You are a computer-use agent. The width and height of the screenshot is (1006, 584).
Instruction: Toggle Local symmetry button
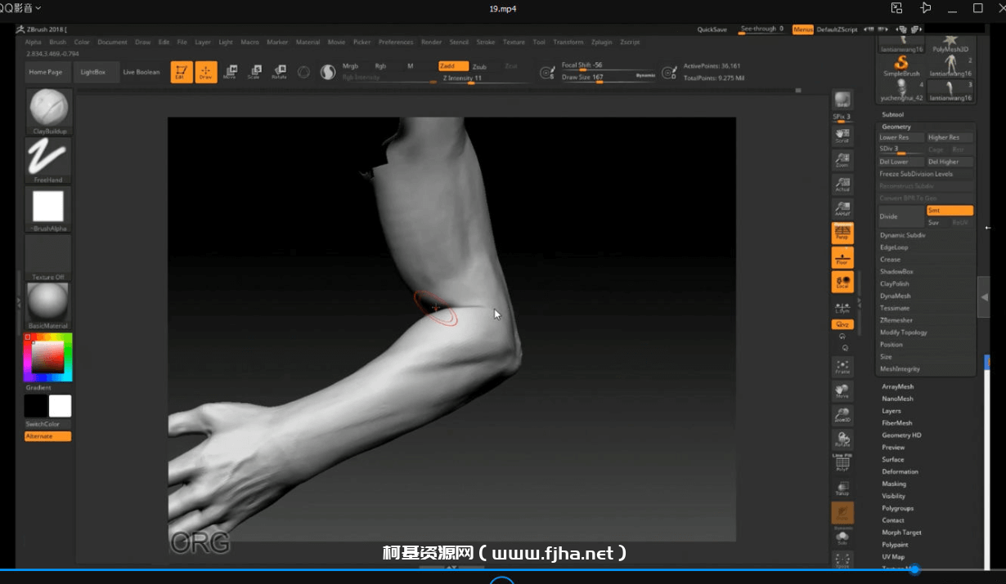pyautogui.click(x=842, y=283)
